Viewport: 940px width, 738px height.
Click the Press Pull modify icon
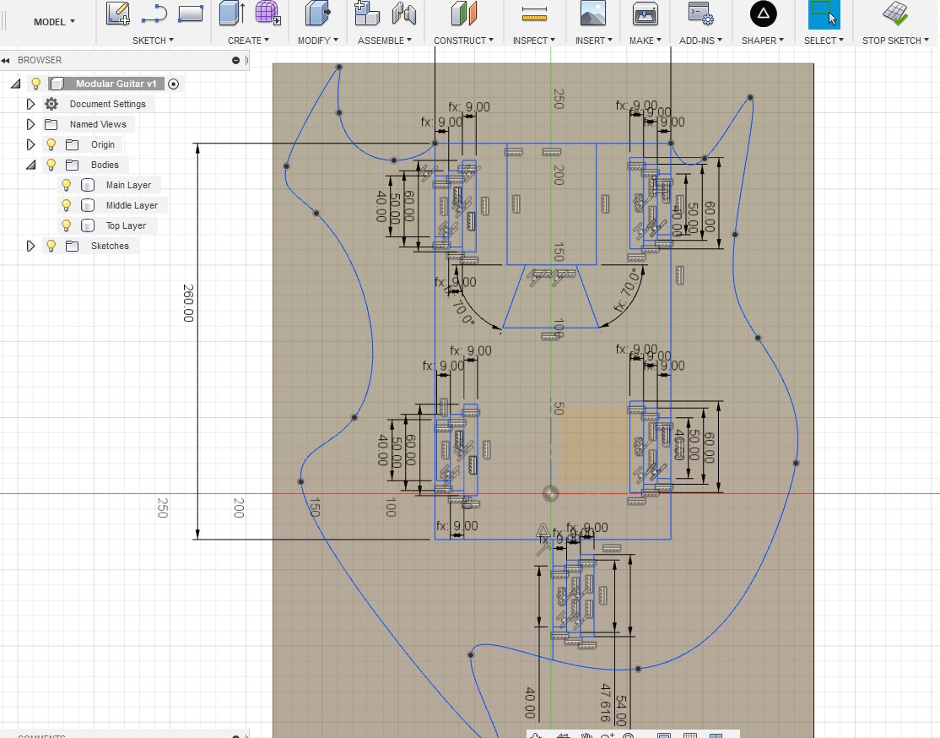click(317, 13)
